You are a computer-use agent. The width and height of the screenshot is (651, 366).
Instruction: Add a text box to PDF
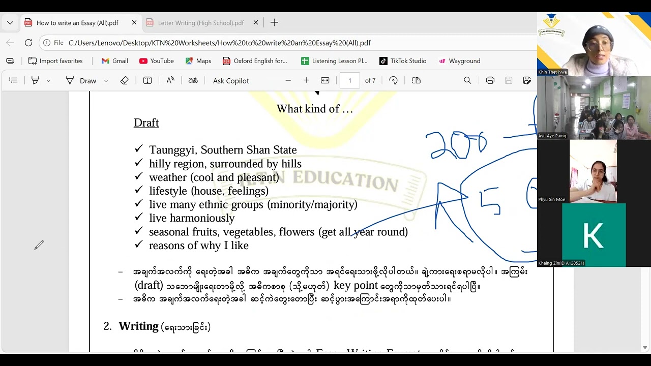[147, 80]
